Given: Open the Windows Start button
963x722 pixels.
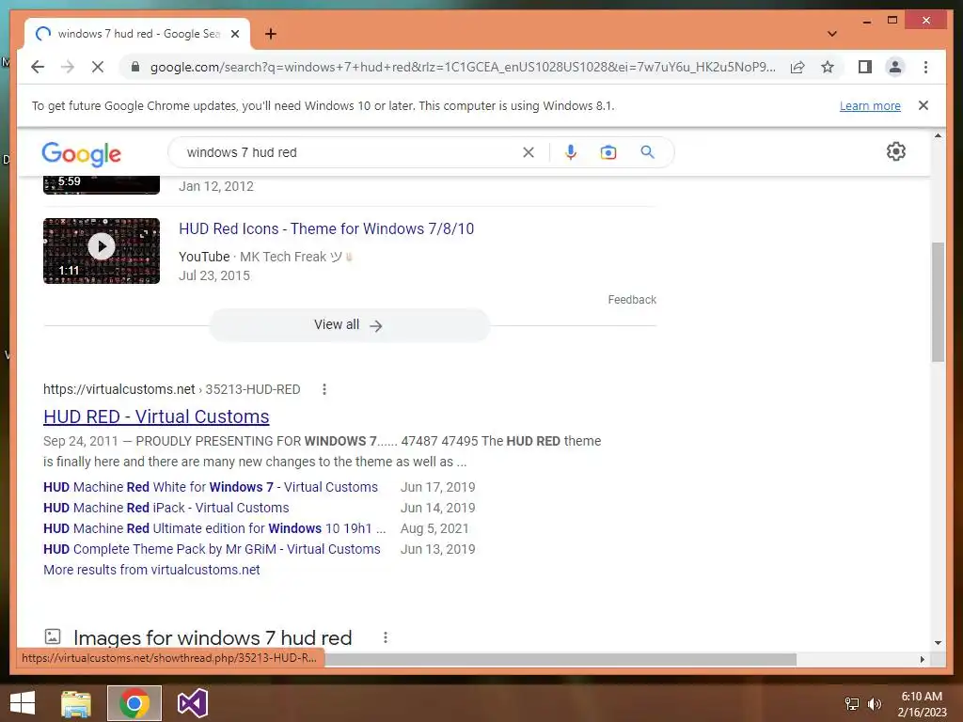Looking at the screenshot, I should coord(23,703).
